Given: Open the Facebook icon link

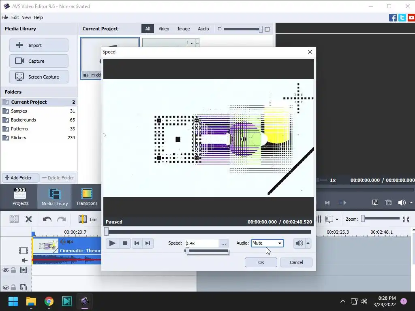Looking at the screenshot, I should 393,18.
